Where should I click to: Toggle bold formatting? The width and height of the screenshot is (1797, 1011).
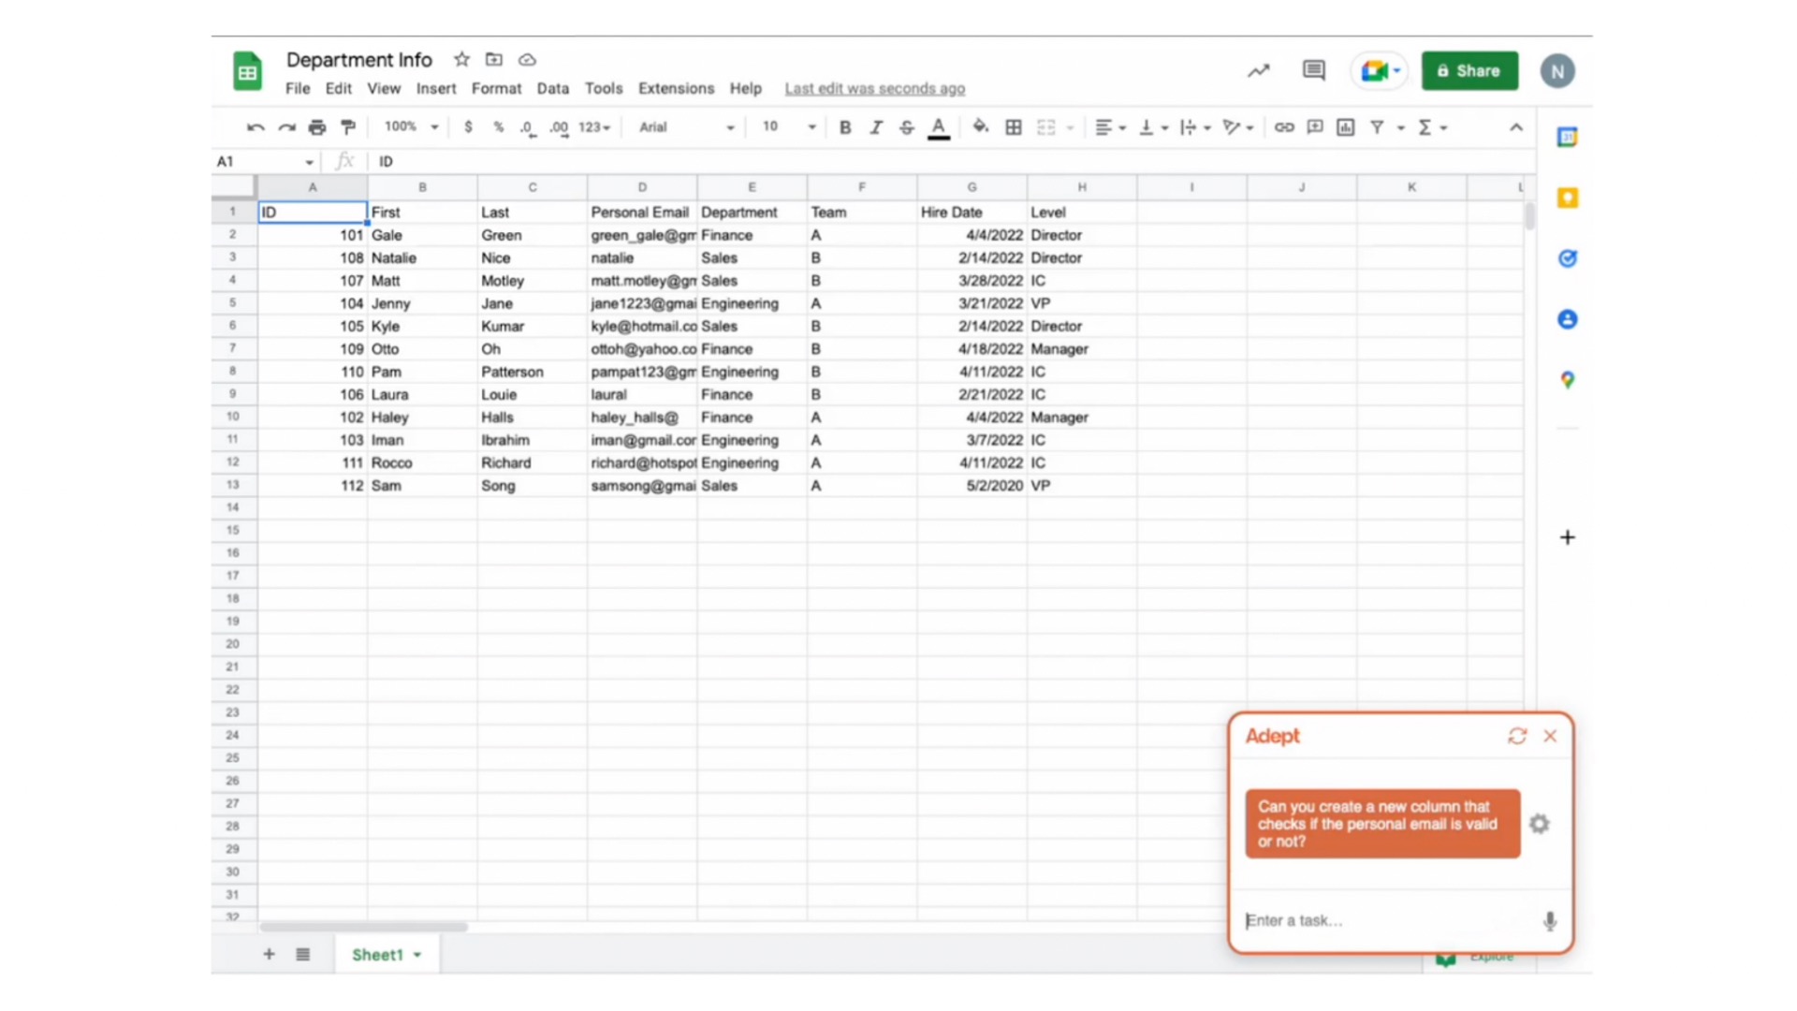coord(845,127)
